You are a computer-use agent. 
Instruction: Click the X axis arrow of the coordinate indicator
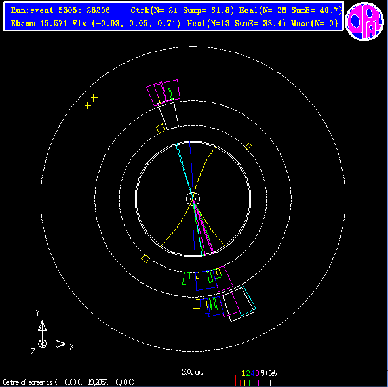[x=60, y=344]
